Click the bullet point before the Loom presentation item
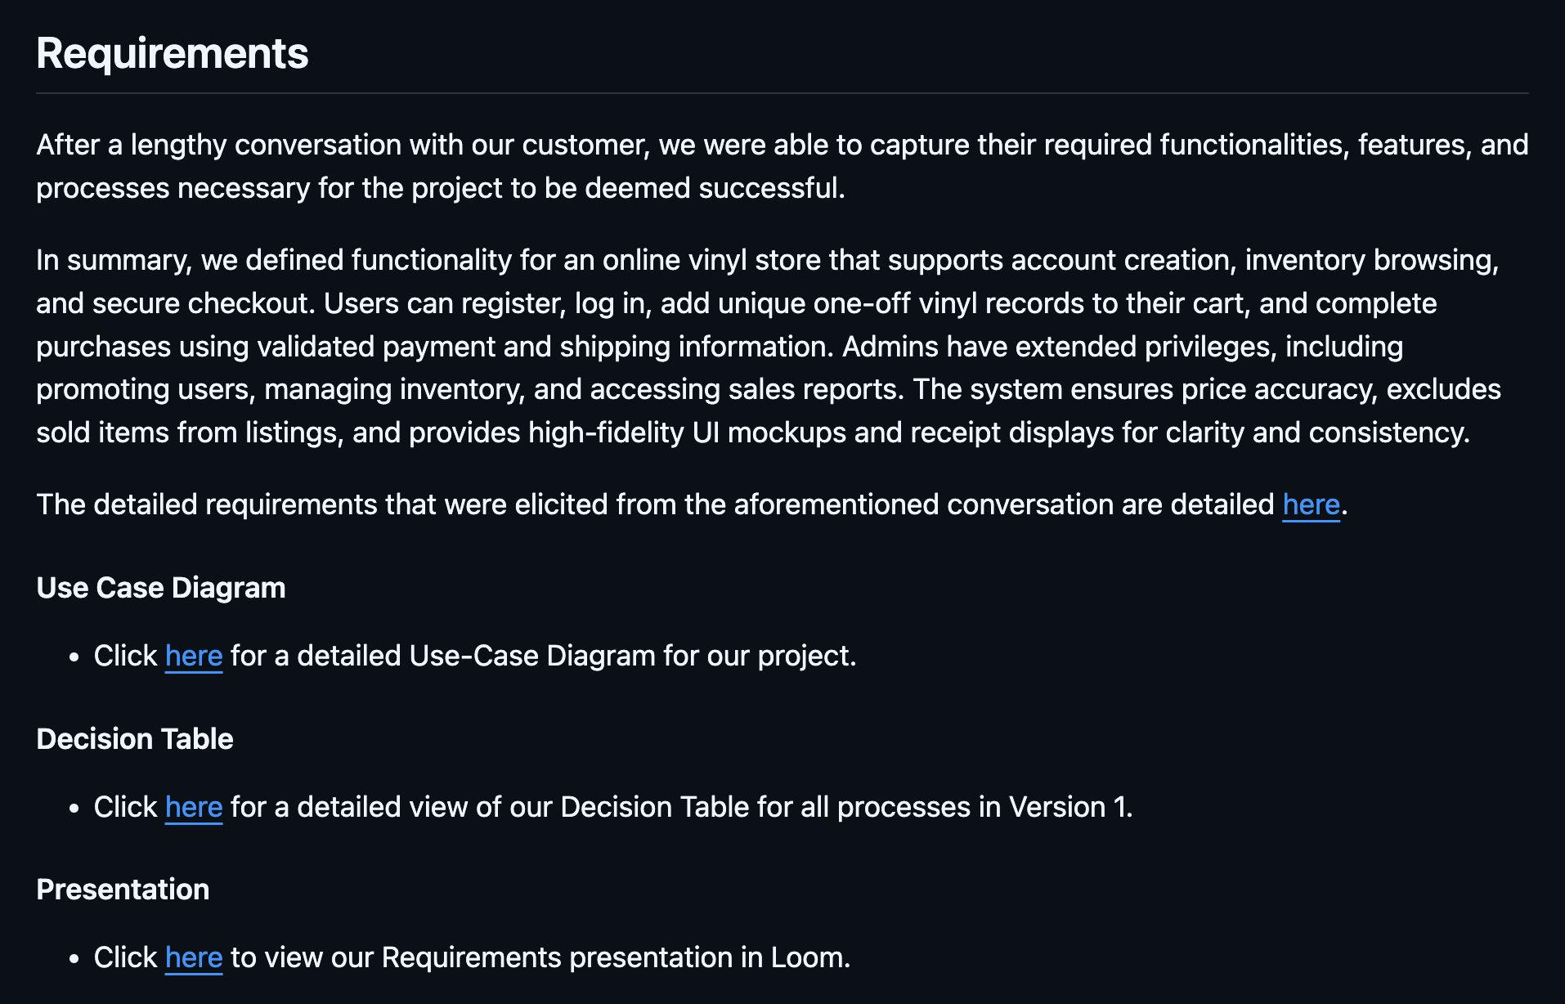The height and width of the screenshot is (1004, 1565). (74, 958)
